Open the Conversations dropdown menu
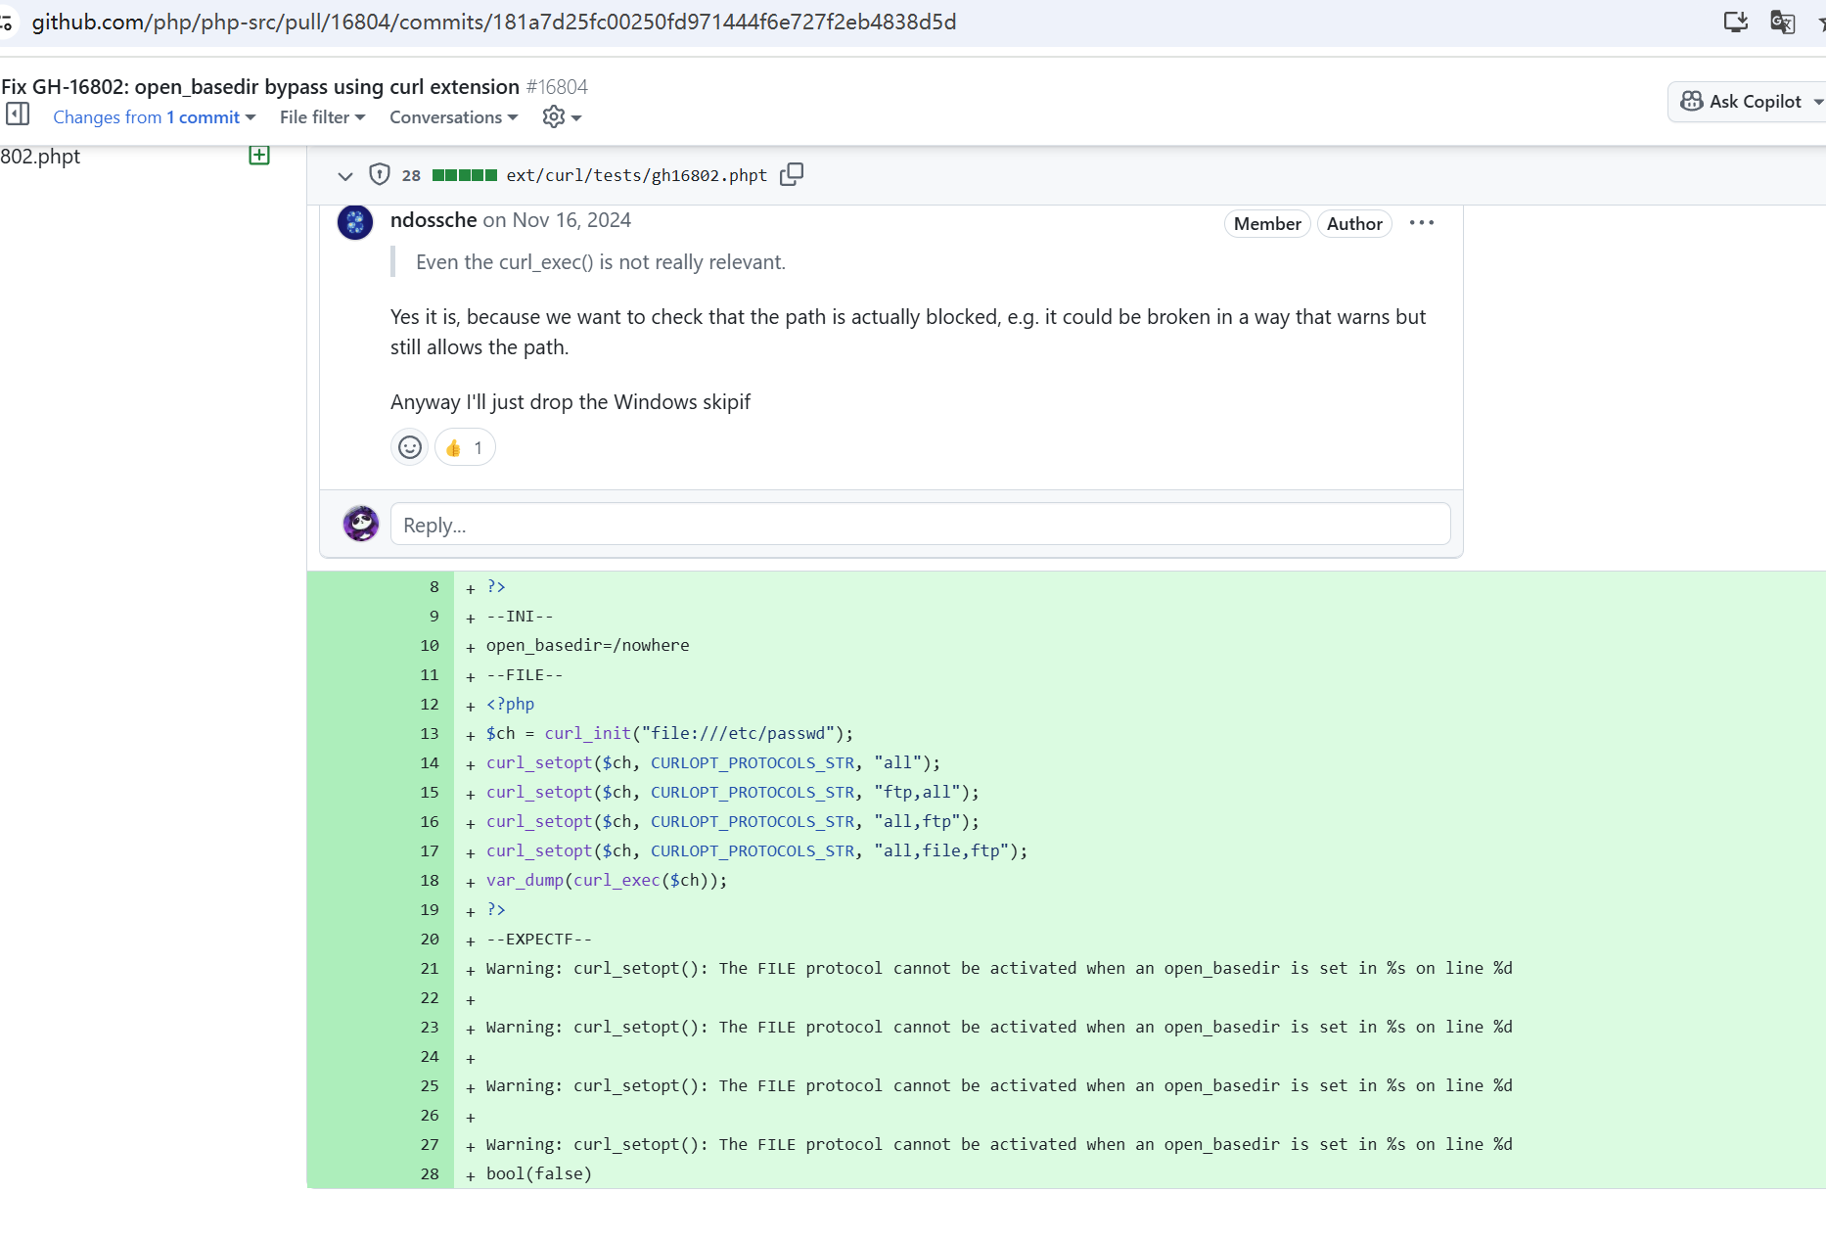 tap(453, 117)
